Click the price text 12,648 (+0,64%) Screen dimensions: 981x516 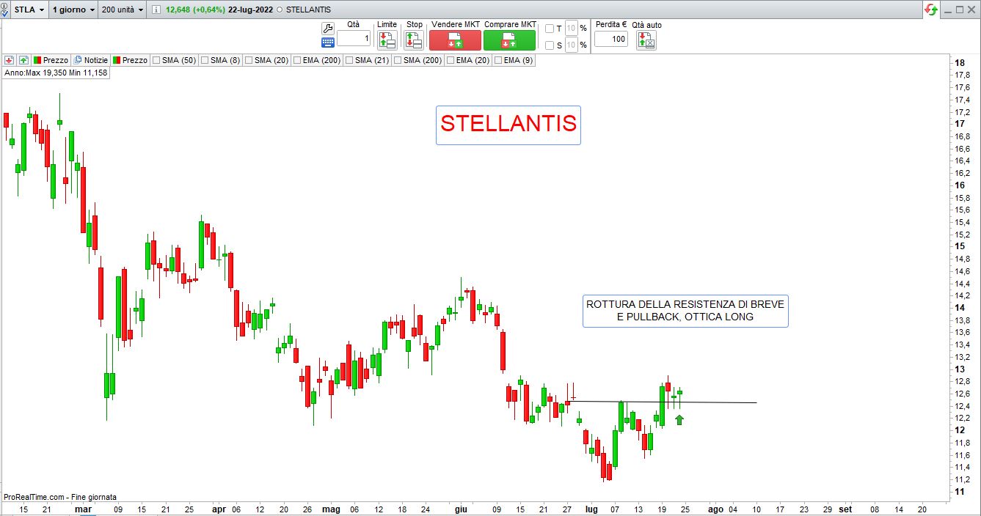tap(195, 10)
